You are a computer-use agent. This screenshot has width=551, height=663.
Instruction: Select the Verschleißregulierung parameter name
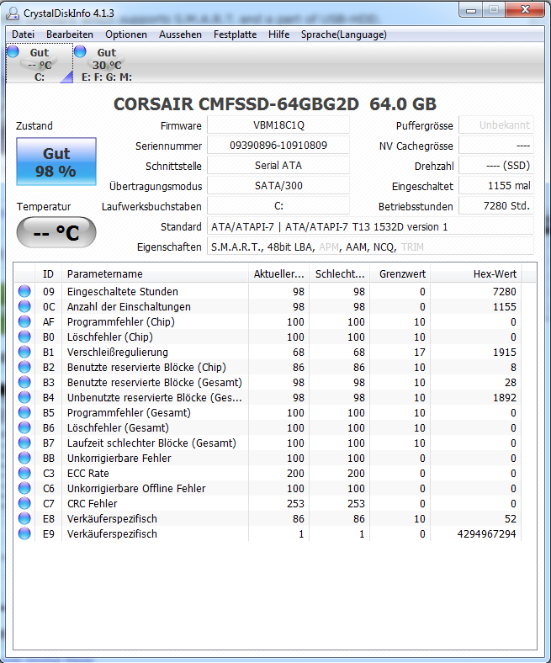(118, 353)
